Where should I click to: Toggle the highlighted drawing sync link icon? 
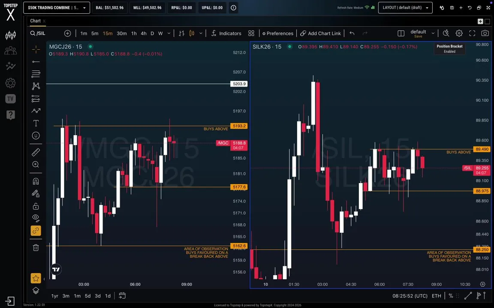[x=36, y=231]
